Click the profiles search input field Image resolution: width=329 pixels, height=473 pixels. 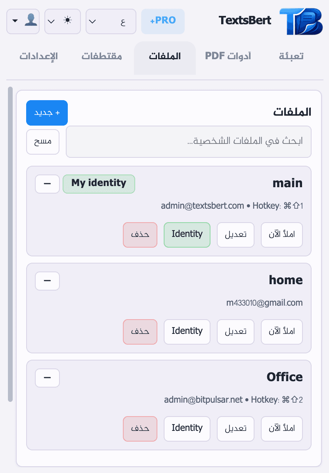(189, 142)
